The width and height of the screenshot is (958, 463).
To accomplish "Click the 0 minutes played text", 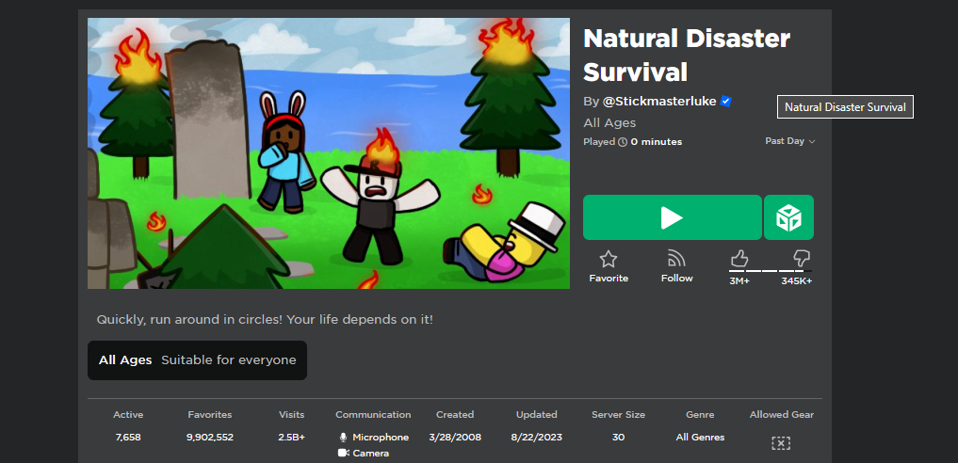I will 657,142.
